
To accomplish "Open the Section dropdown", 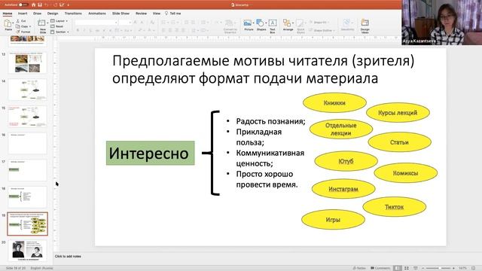I will point(59,32).
